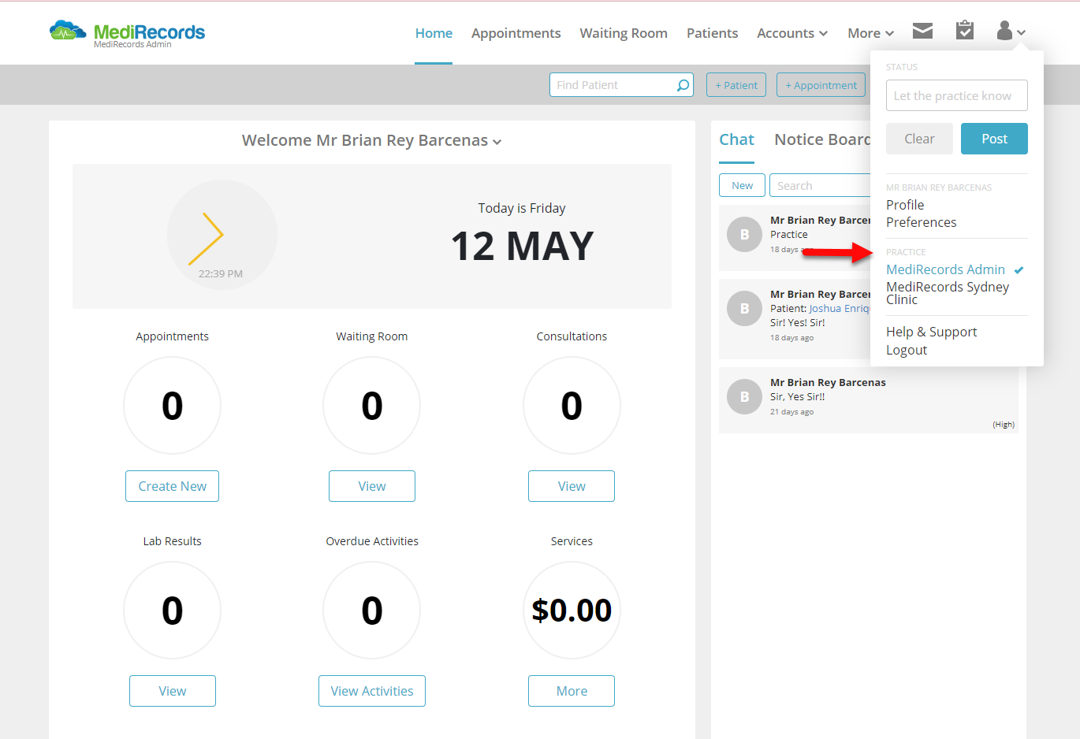Image resolution: width=1080 pixels, height=739 pixels.
Task: Expand the More dropdown menu
Action: click(x=870, y=33)
